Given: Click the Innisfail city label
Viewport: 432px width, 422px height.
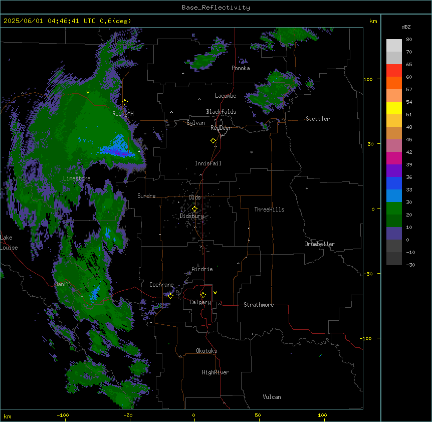Looking at the screenshot, I should pos(208,163).
